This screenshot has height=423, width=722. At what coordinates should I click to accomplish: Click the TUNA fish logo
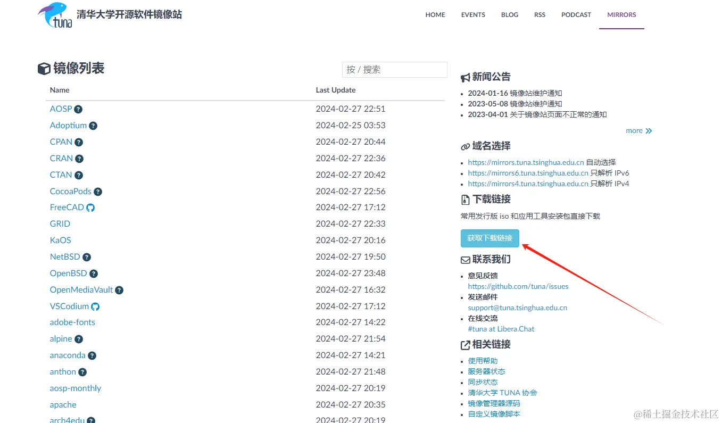click(x=55, y=15)
